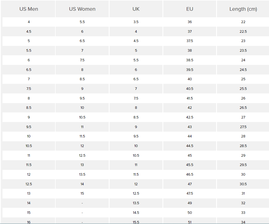Select US Men size 4 cell

[29, 22]
